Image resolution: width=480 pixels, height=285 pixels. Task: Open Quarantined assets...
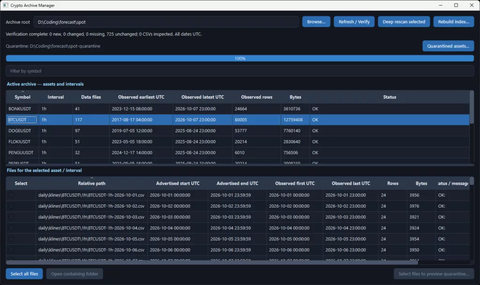pyautogui.click(x=448, y=46)
